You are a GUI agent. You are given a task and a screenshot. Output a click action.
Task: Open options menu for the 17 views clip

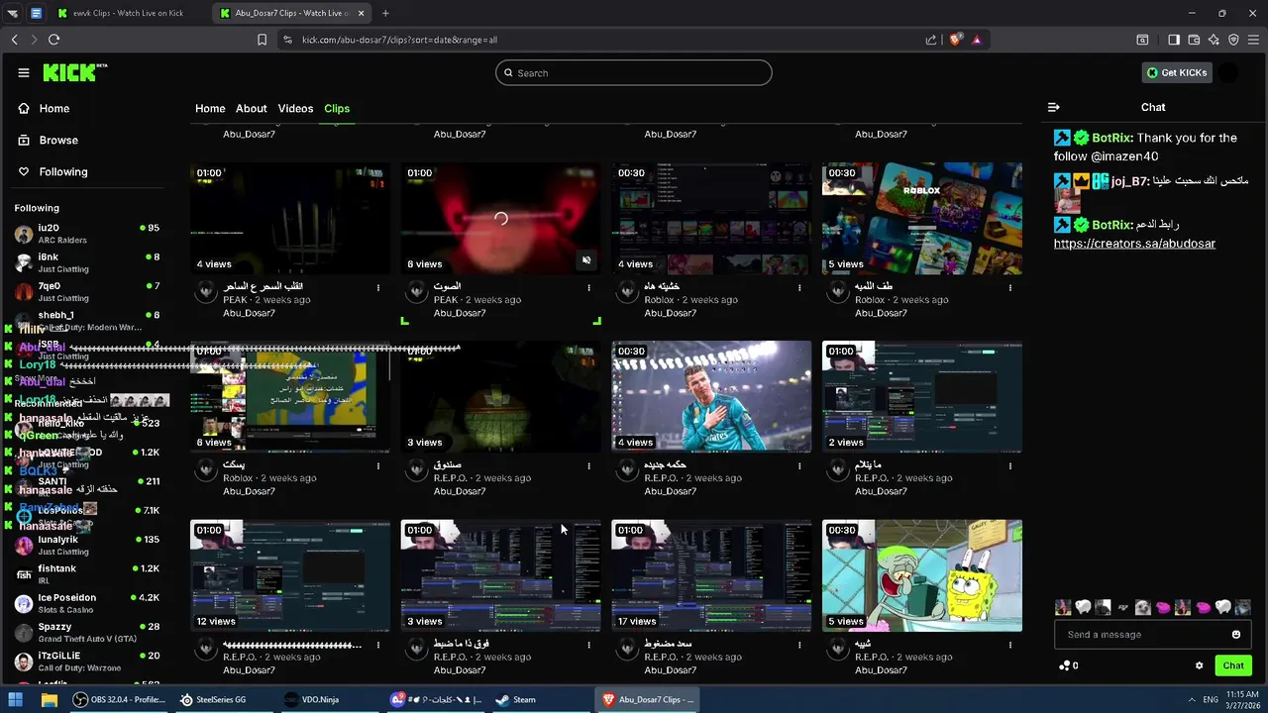coord(799,645)
